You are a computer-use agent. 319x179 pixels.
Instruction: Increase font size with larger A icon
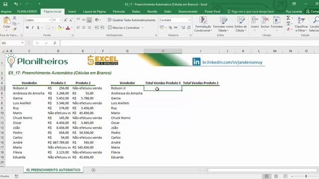pos(65,20)
